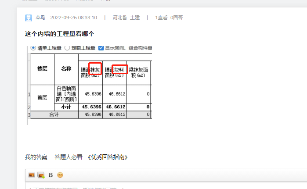Click into the answer text input area

[x=166, y=185]
